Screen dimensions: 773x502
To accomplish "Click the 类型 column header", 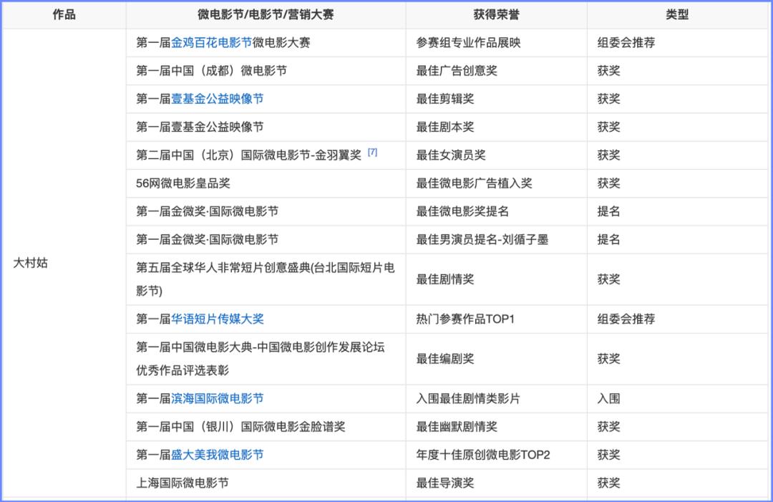I will click(677, 15).
